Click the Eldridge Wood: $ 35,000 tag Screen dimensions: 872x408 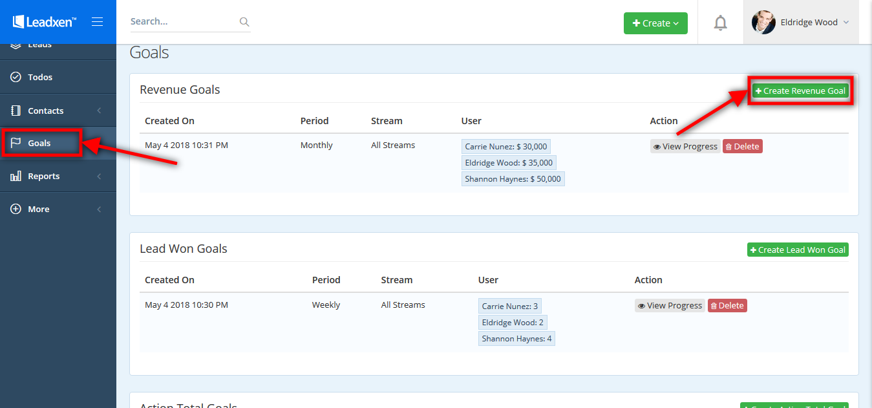click(x=509, y=163)
